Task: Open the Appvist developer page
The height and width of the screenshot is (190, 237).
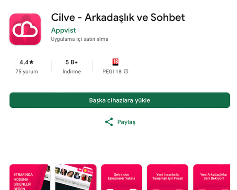Action: (64, 30)
